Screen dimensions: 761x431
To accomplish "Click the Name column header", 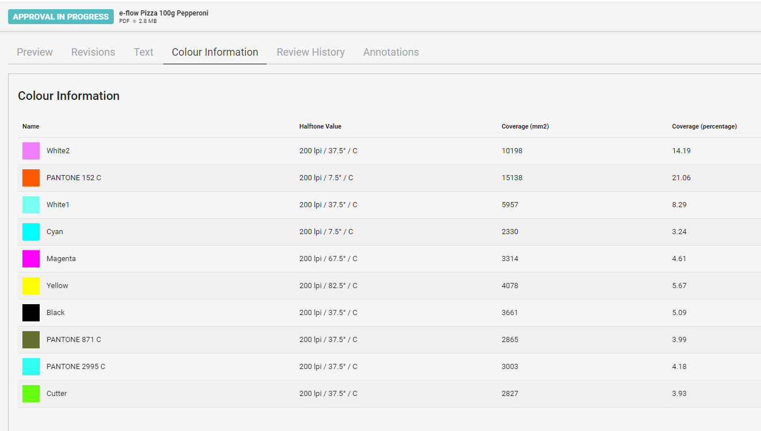I will [31, 126].
